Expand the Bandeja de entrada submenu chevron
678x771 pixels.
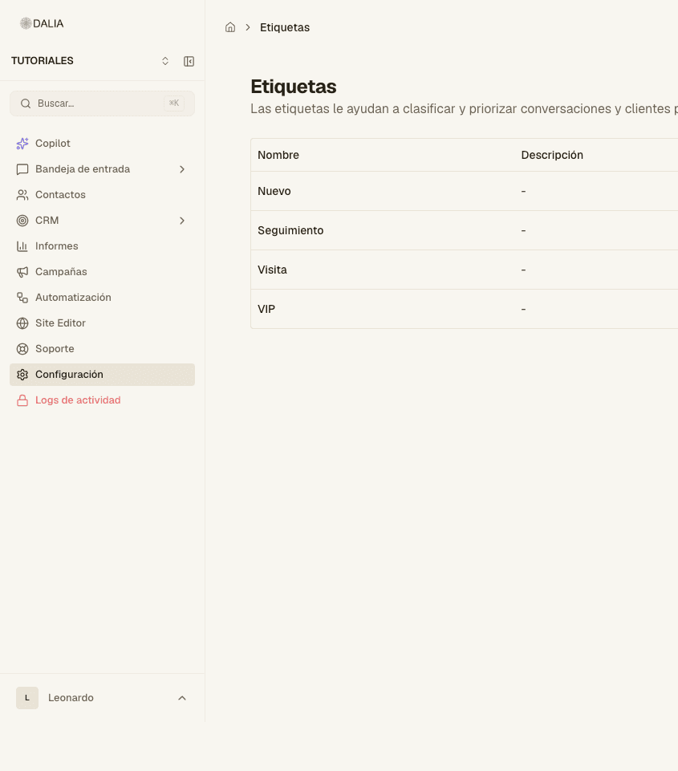point(182,169)
